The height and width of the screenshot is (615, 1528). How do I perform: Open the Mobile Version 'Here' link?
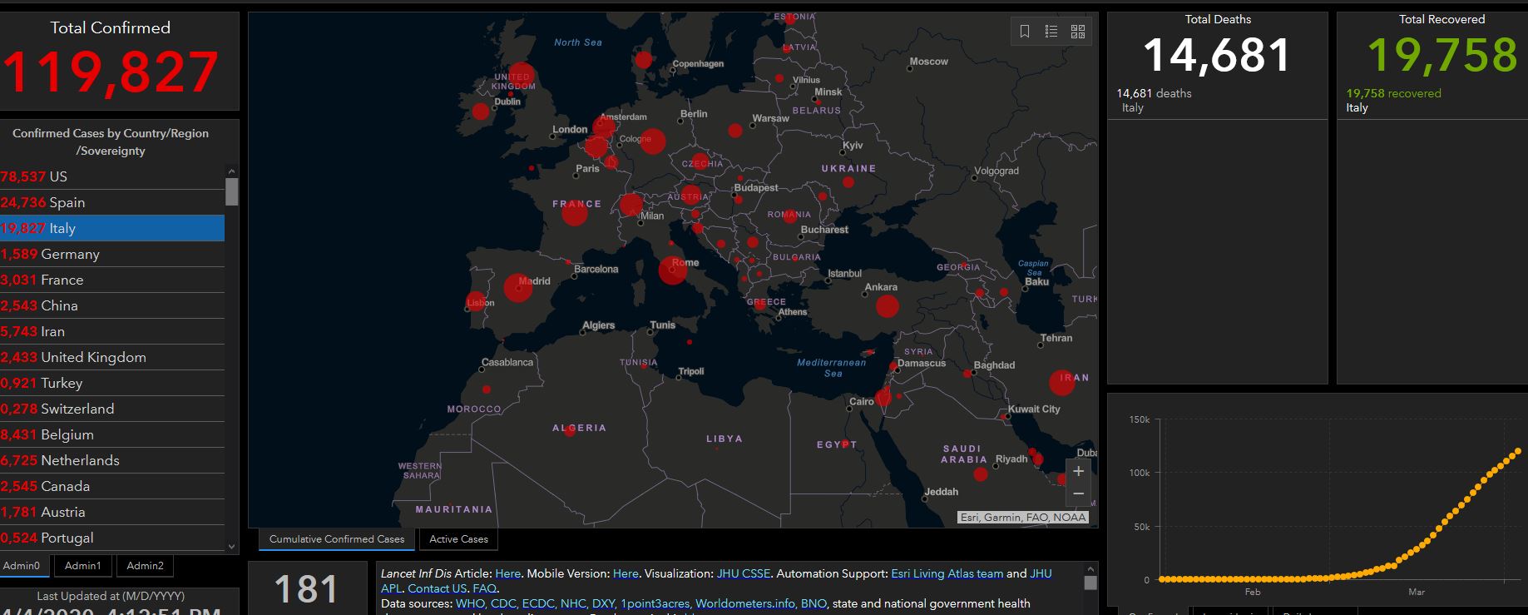pos(626,573)
